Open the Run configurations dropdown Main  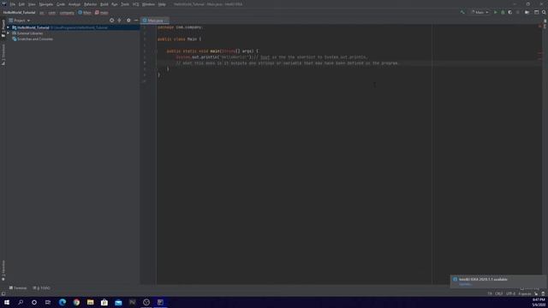coord(479,12)
